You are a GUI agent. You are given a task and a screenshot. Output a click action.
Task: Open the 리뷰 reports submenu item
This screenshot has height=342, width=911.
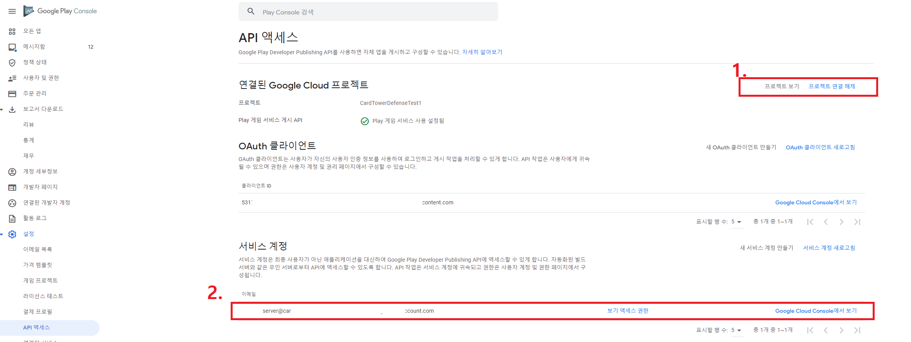[x=29, y=124]
